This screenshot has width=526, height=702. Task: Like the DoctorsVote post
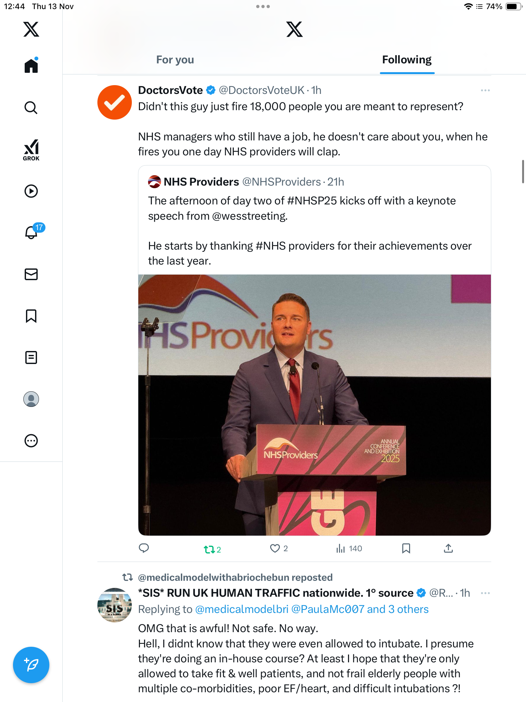275,549
